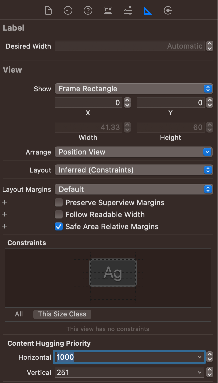This screenshot has width=218, height=383.
Task: Select the This Size Class tab
Action: [62, 314]
